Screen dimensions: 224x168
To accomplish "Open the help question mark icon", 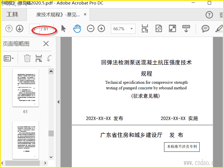I will [x=209, y=15].
